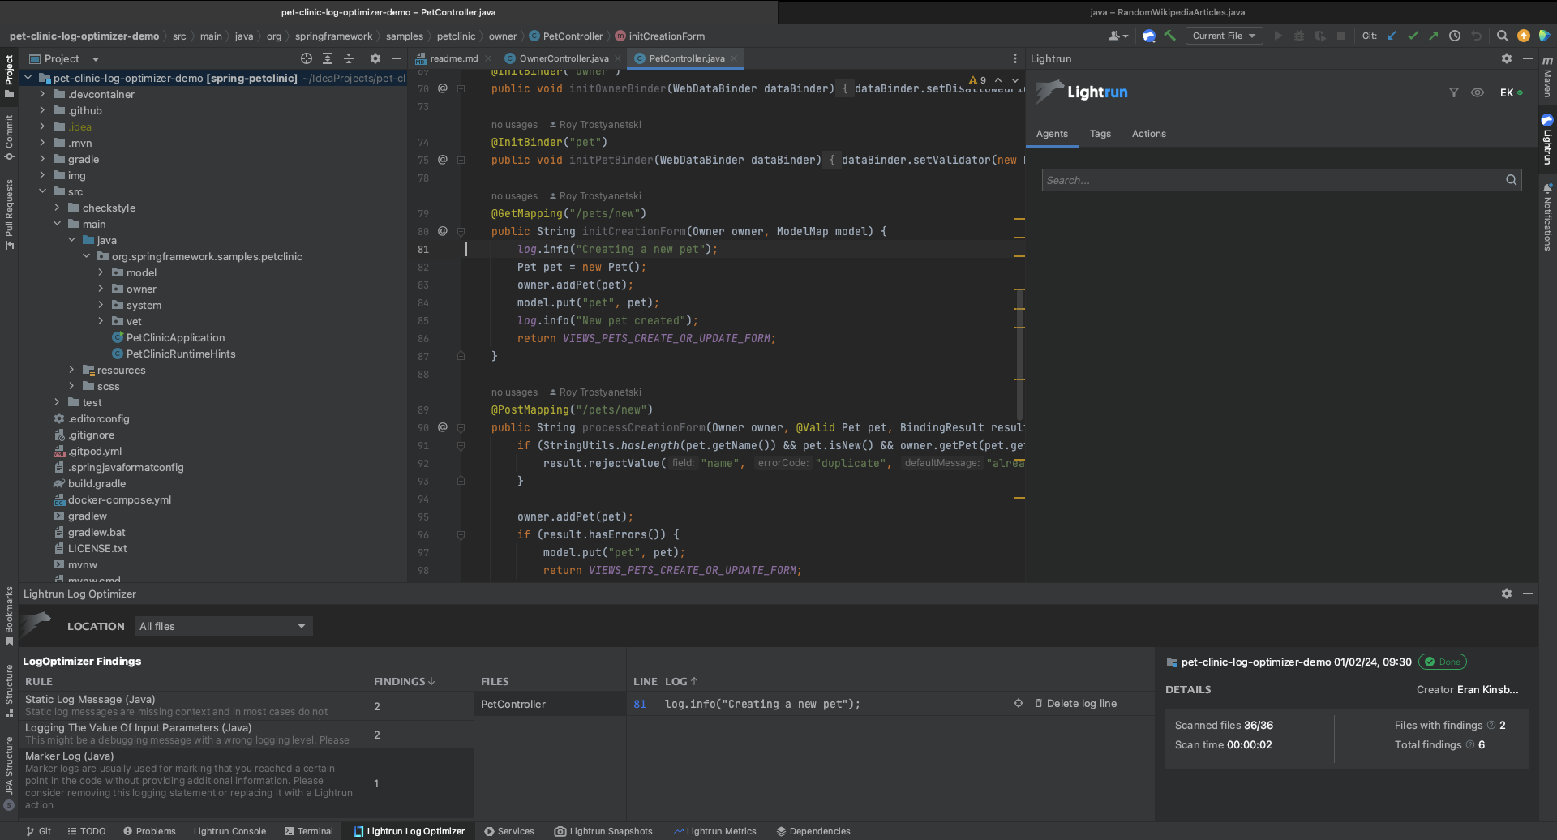Open the Lightrun Console from status bar
The image size is (1557, 840).
pyautogui.click(x=229, y=831)
